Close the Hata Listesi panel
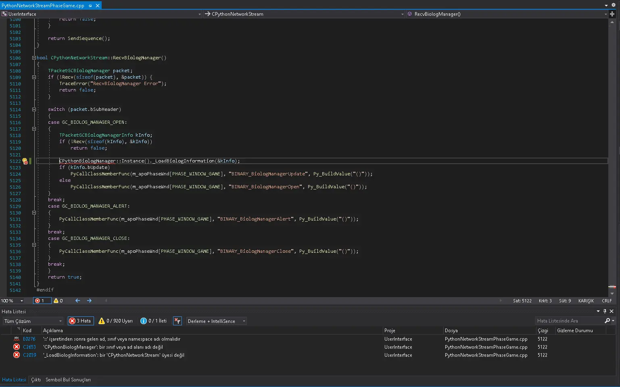Viewport: 620px width, 387px height. pos(612,311)
